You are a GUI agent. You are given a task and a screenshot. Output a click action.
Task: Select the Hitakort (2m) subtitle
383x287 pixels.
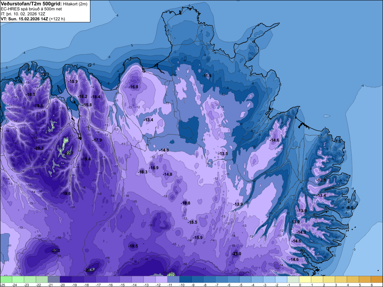(75, 4)
